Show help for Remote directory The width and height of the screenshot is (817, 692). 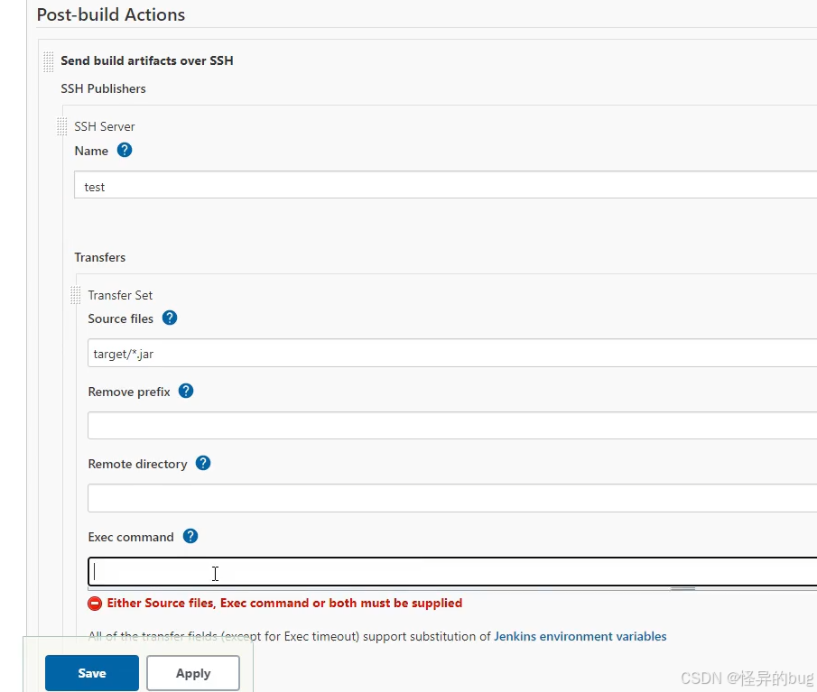coord(203,464)
